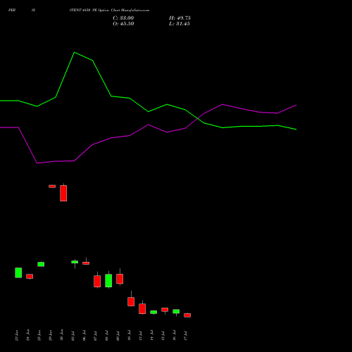Click the high value H: 49.75
Screen dimensions: 352x352
coord(180,18)
